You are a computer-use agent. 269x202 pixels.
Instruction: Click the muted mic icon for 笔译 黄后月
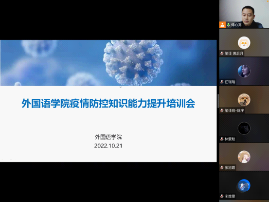click(222, 54)
